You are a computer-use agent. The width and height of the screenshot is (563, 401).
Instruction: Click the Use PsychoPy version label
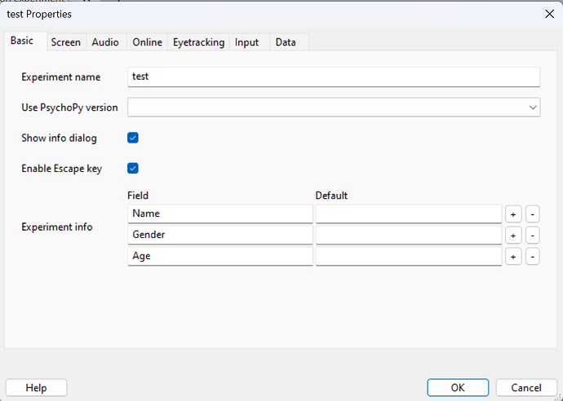[69, 108]
